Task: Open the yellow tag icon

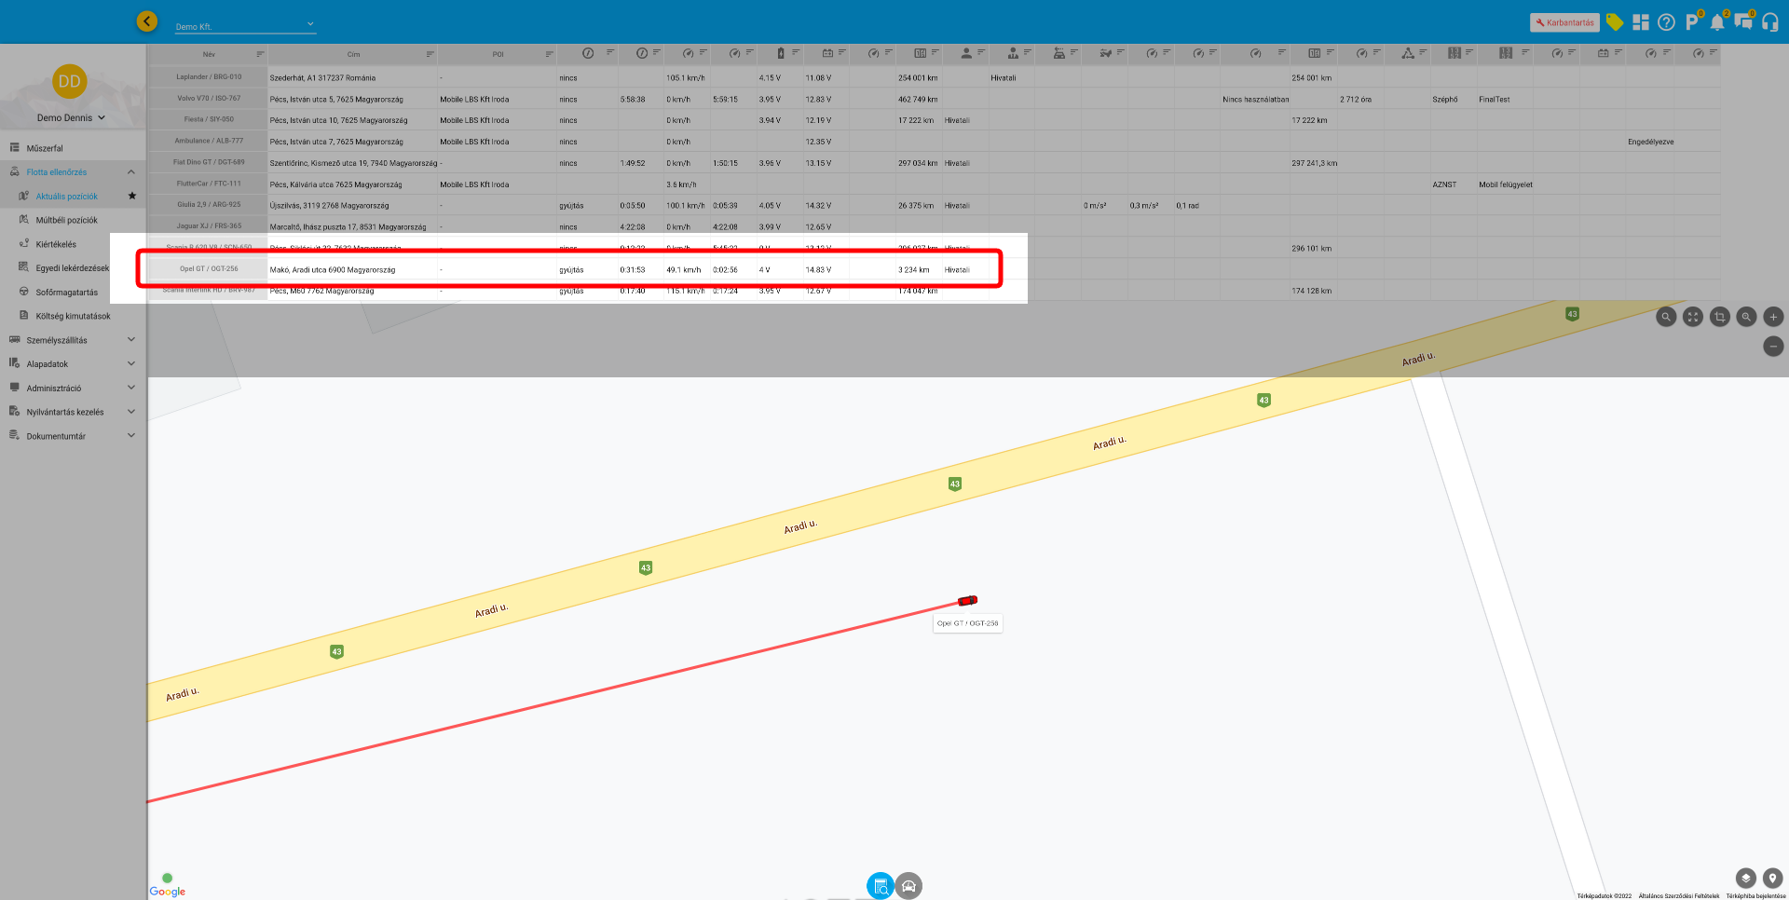Action: pyautogui.click(x=1615, y=22)
